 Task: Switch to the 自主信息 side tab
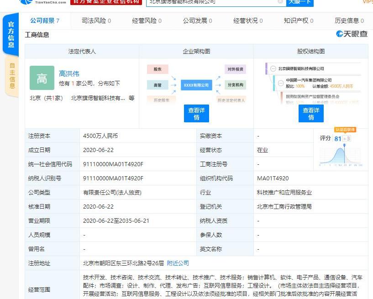pos(12,76)
